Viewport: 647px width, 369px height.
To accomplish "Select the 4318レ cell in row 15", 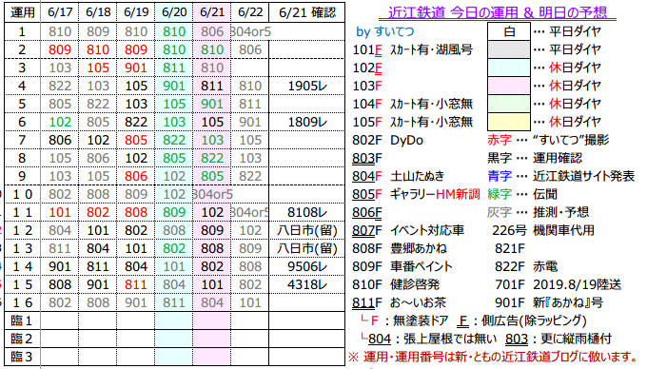I will coord(306,285).
